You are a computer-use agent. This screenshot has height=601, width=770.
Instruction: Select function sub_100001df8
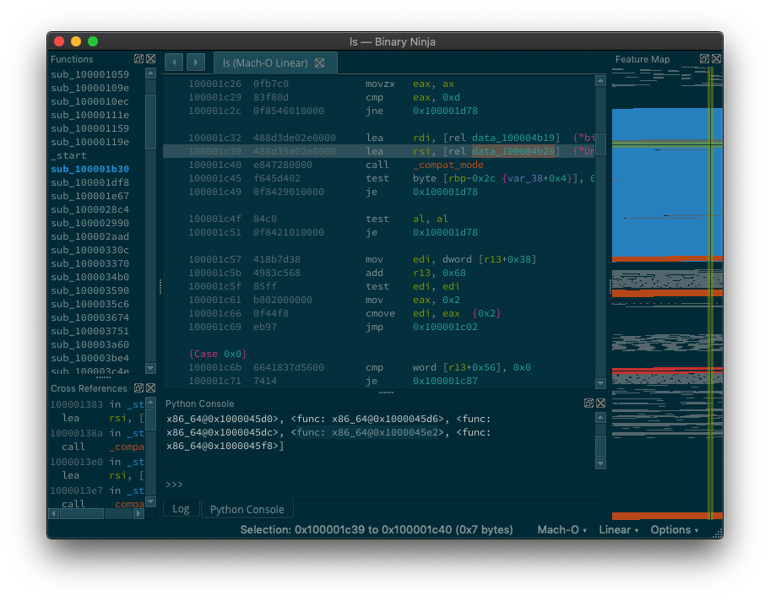click(89, 182)
